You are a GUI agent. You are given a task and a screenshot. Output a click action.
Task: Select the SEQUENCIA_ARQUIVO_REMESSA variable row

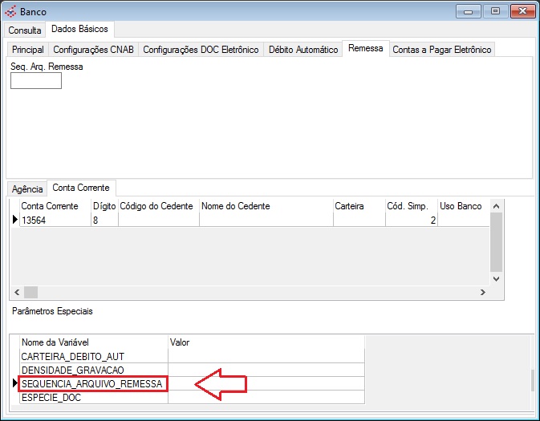point(92,385)
